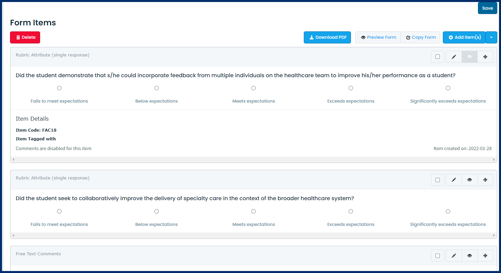Click the Save button

pos(488,8)
